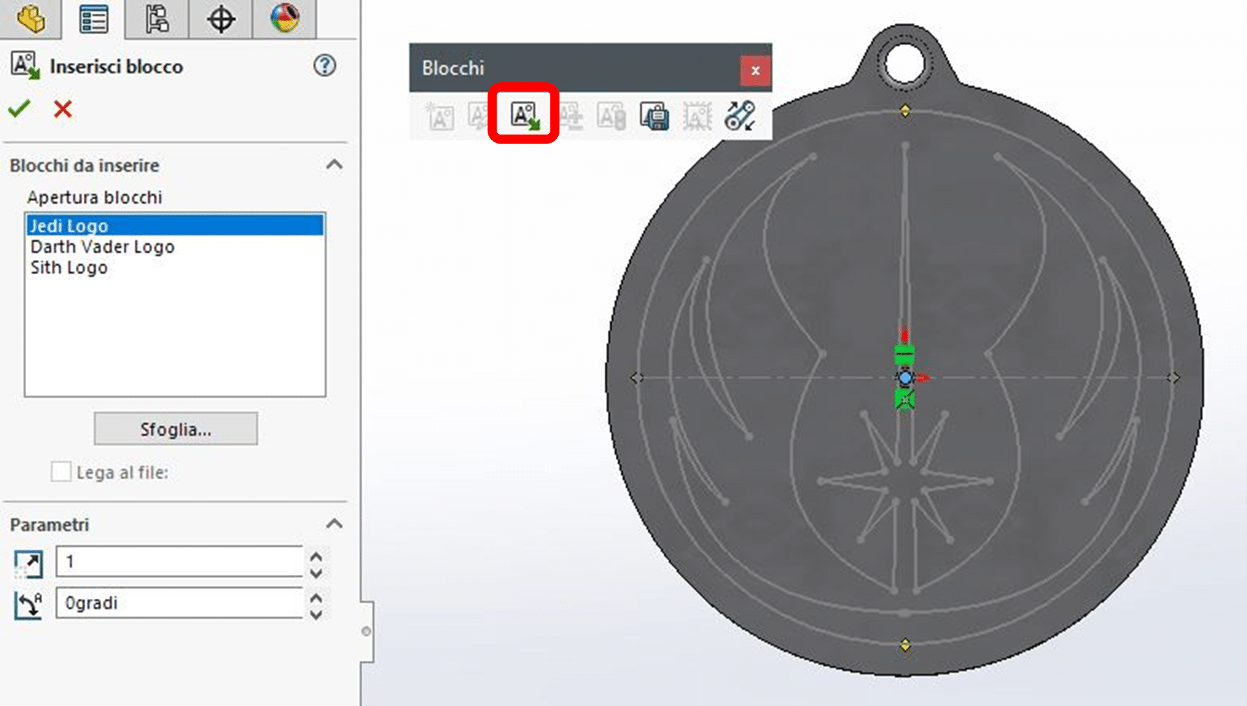Collapse the Parametri section
Viewport: 1247px width, 706px height.
coord(335,522)
